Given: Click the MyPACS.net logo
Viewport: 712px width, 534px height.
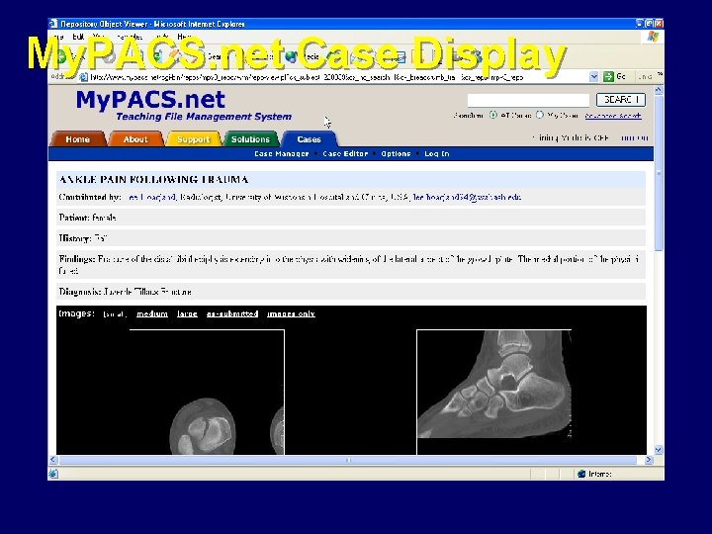Looking at the screenshot, I should pyautogui.click(x=150, y=100).
